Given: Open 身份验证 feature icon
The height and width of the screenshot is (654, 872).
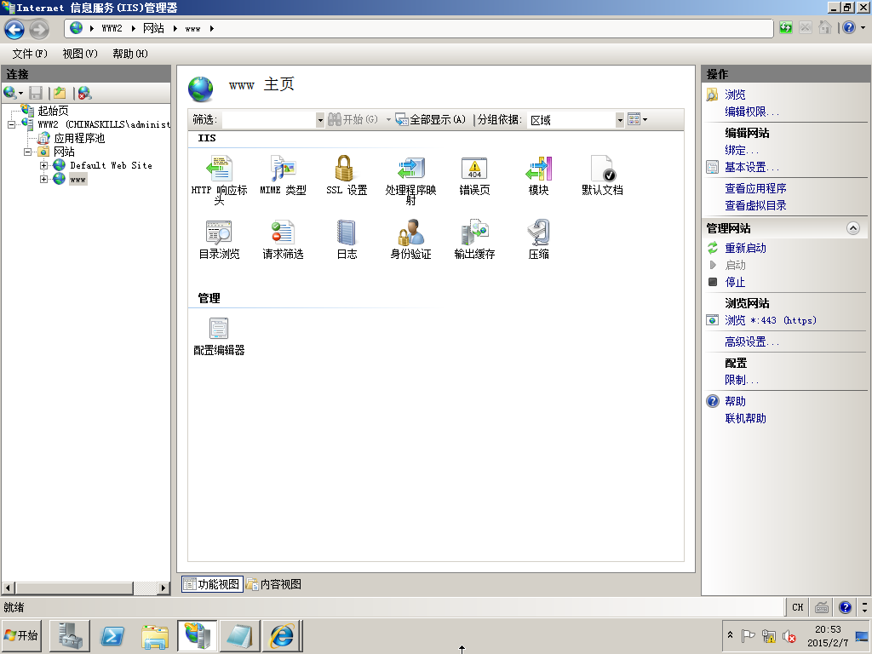Looking at the screenshot, I should coord(411,232).
